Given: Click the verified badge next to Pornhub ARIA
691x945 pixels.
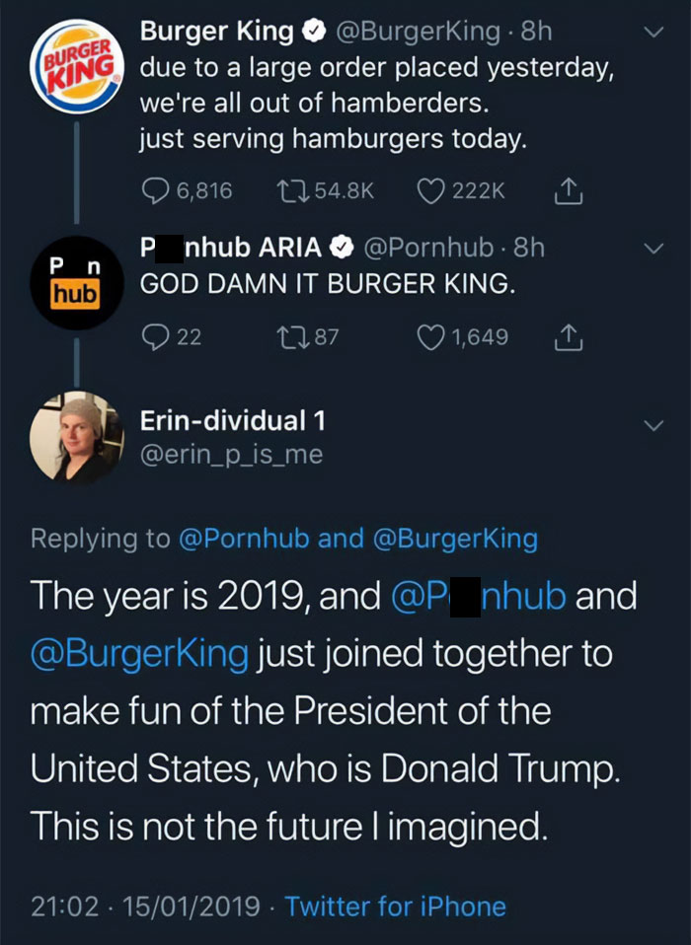Looking at the screenshot, I should point(343,248).
